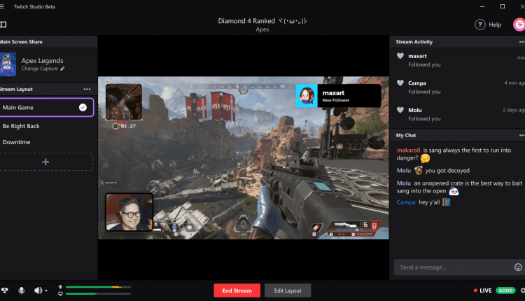The image size is (525, 301).
Task: Select the Main Game layout
Action: pos(46,108)
